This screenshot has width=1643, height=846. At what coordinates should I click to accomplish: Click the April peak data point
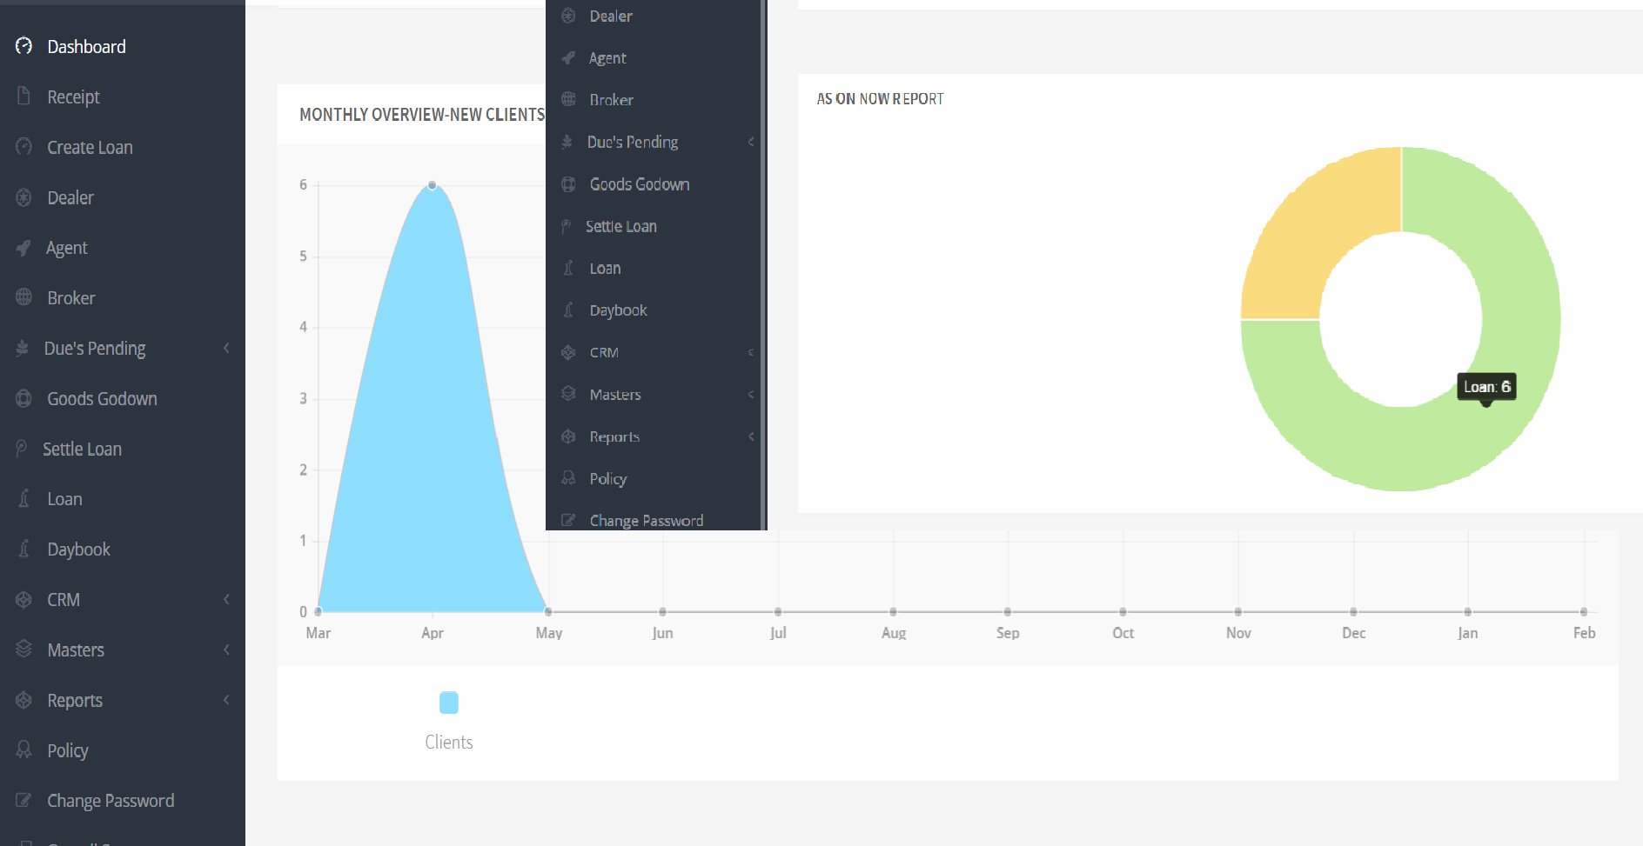pos(433,185)
